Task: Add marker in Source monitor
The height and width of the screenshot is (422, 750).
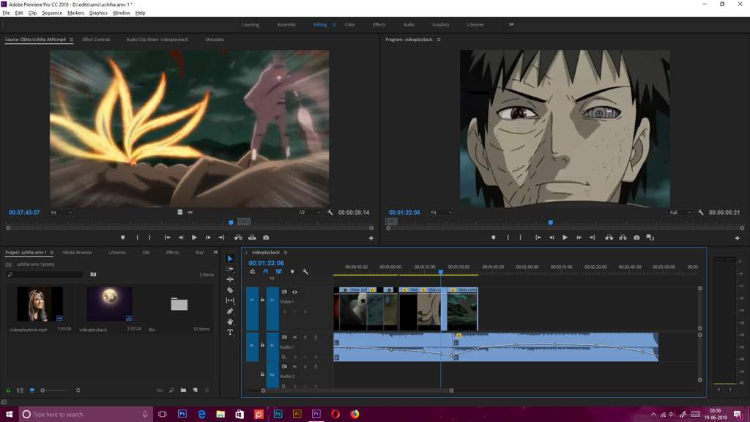Action: tap(123, 237)
